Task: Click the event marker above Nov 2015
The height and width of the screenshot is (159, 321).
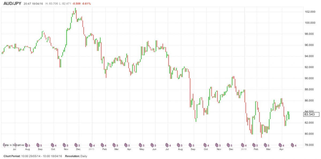Action: click(217, 145)
